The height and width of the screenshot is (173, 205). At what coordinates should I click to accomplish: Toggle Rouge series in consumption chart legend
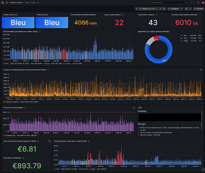[x=47, y=64]
